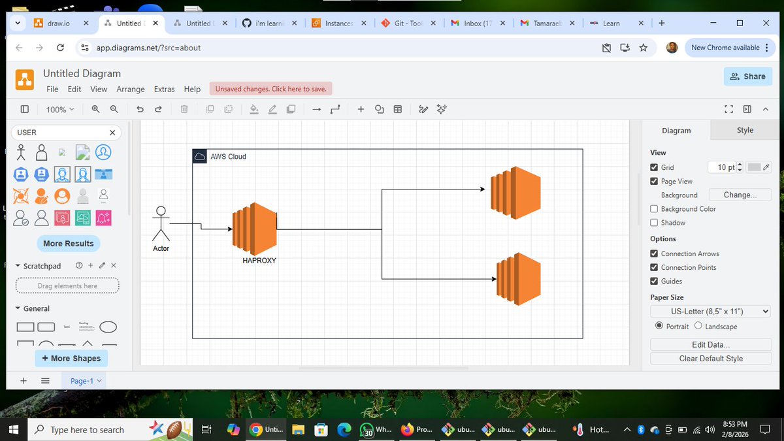Image resolution: width=784 pixels, height=441 pixels.
Task: Enter fullscreen via toolbar icon
Action: click(729, 109)
